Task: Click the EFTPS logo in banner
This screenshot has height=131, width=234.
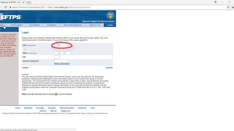Action: tap(11, 17)
